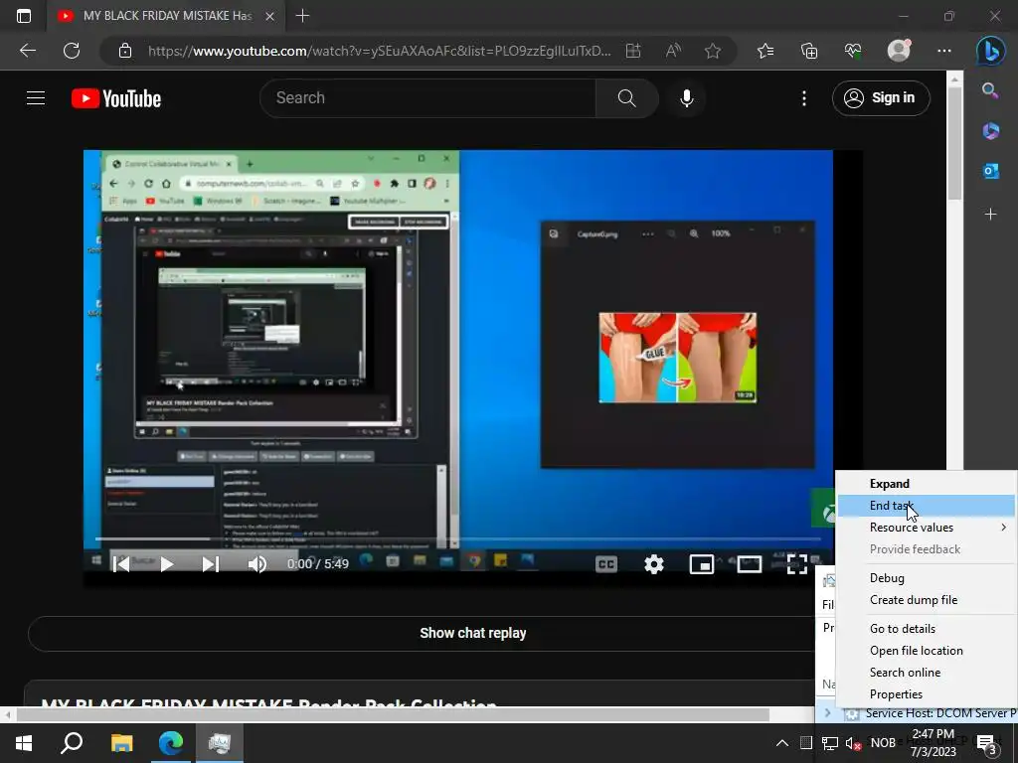Search with your voice microphone
The width and height of the screenshot is (1018, 763).
[x=686, y=98]
